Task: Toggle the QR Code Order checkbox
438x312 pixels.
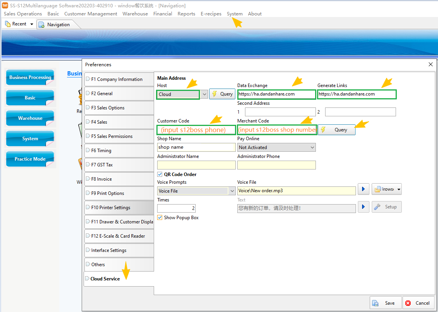Action: click(x=160, y=174)
